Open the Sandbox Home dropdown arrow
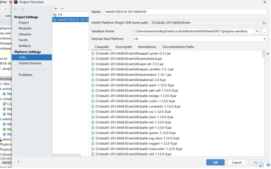Image resolution: width=271 pixels, height=169 pixels. pos(257,31)
